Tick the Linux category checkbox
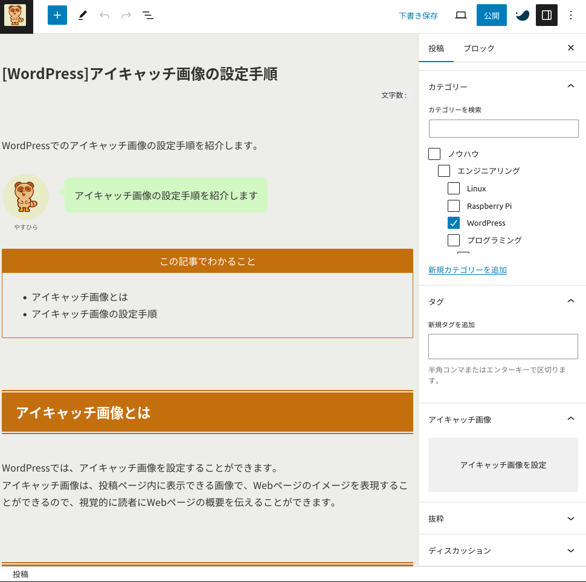The height and width of the screenshot is (582, 586). click(454, 188)
